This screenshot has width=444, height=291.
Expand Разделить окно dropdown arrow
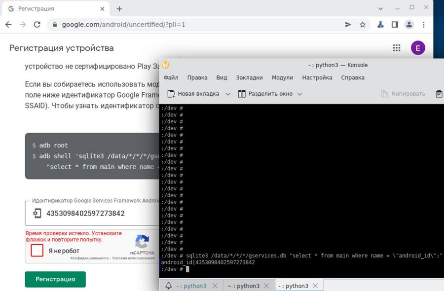pos(299,94)
